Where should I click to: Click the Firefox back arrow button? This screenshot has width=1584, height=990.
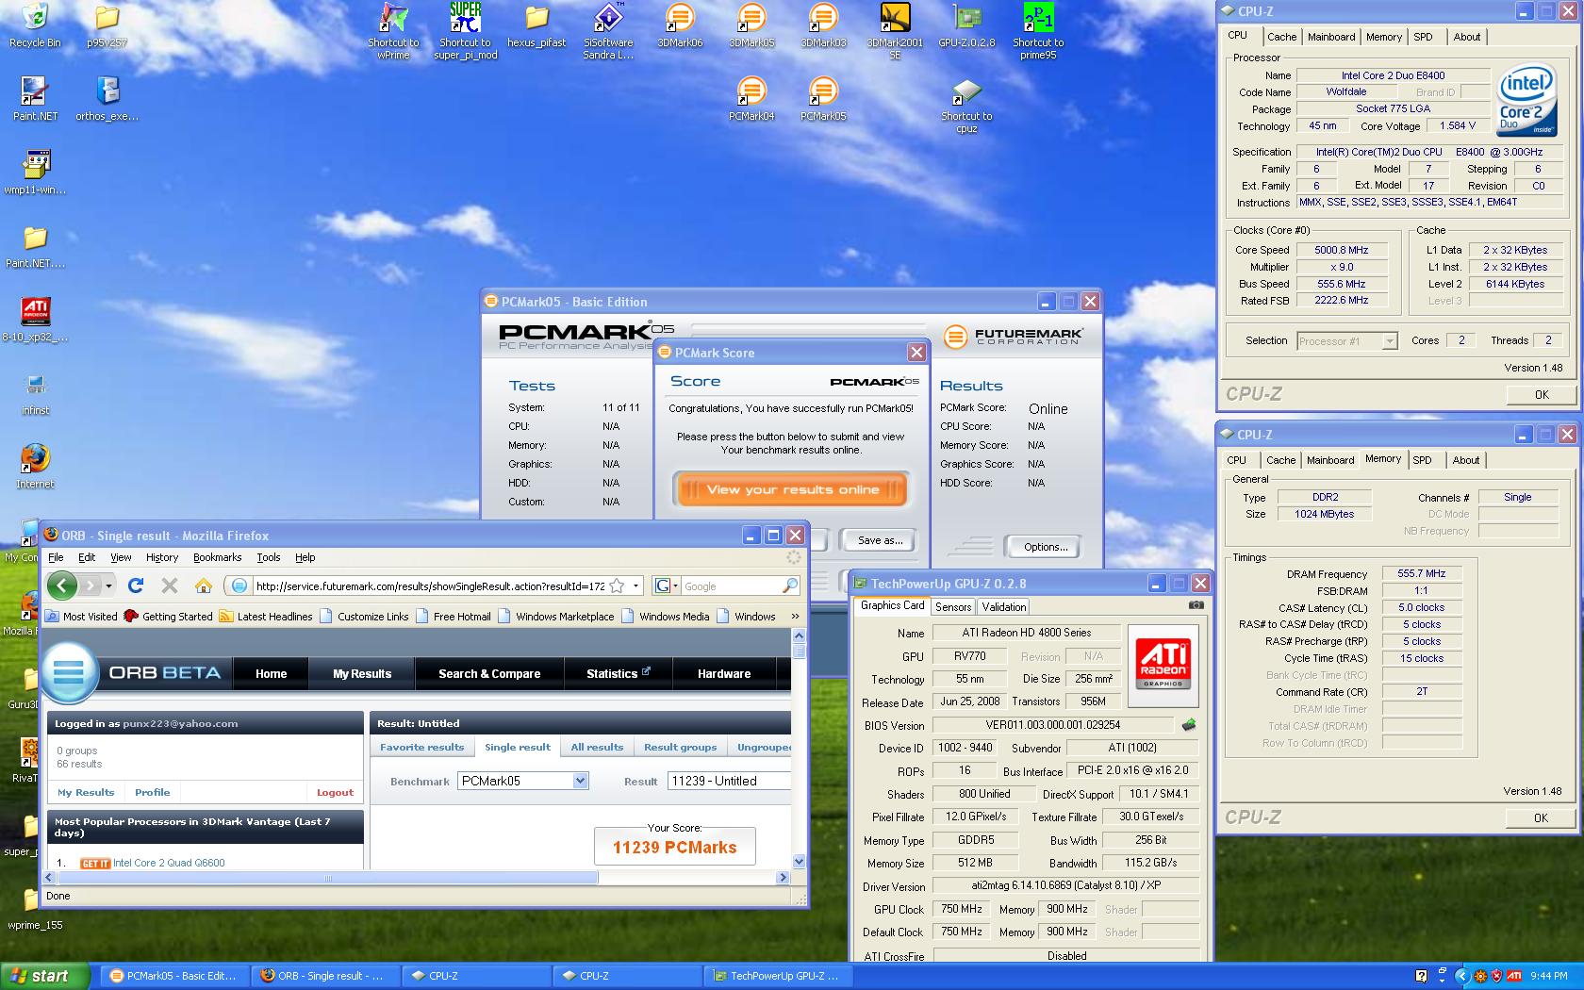coord(62,586)
